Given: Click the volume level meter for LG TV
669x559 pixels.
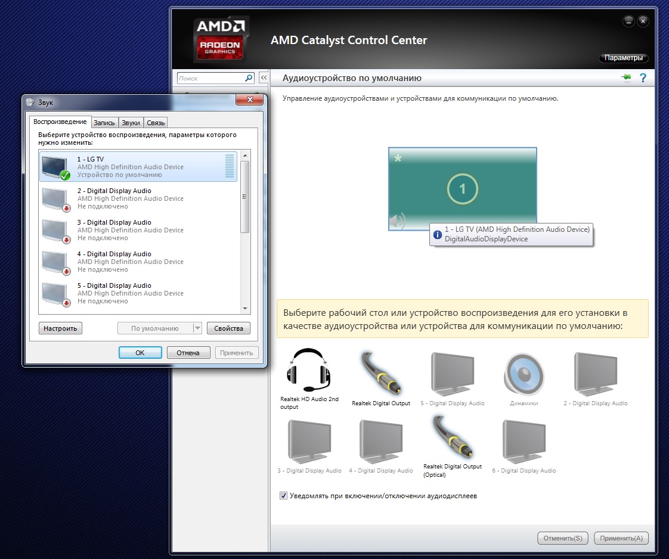Looking at the screenshot, I should pyautogui.click(x=230, y=166).
